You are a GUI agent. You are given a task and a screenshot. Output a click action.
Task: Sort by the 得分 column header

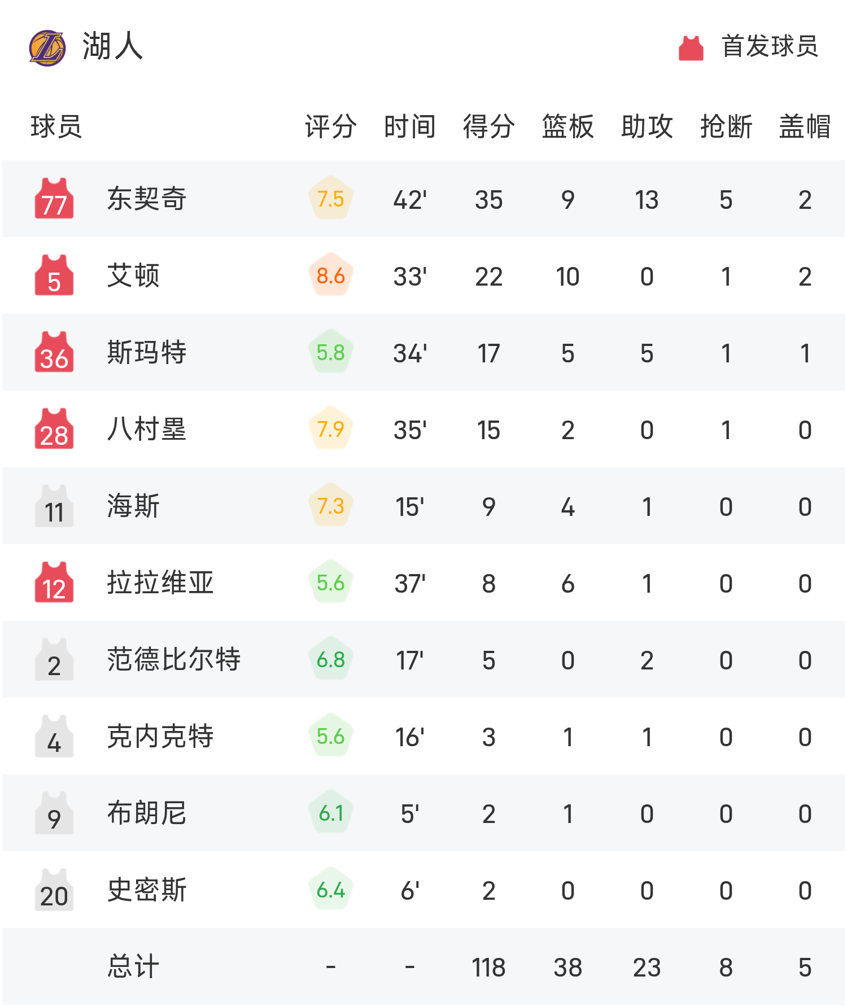488,126
